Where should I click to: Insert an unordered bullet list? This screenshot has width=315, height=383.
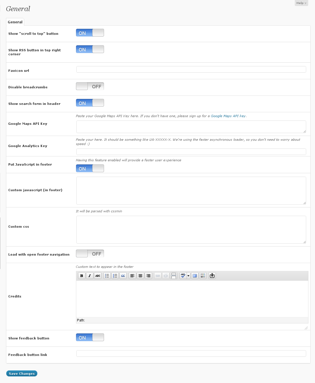point(107,276)
